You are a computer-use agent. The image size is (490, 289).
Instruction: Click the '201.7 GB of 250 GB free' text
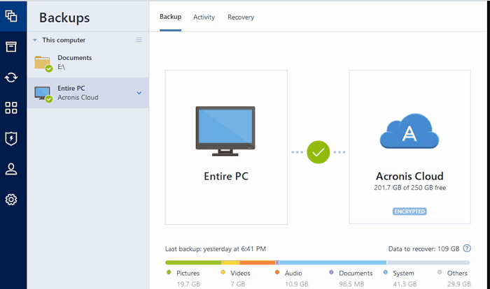pyautogui.click(x=409, y=188)
